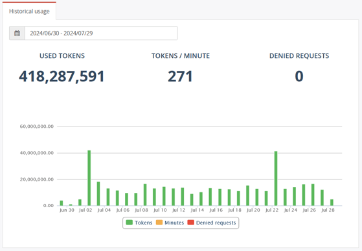
Task: Click the Jul 20 axis label
Action: click(253, 210)
